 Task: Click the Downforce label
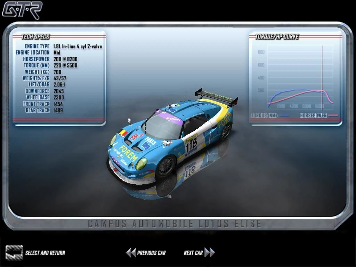[x=38, y=91]
